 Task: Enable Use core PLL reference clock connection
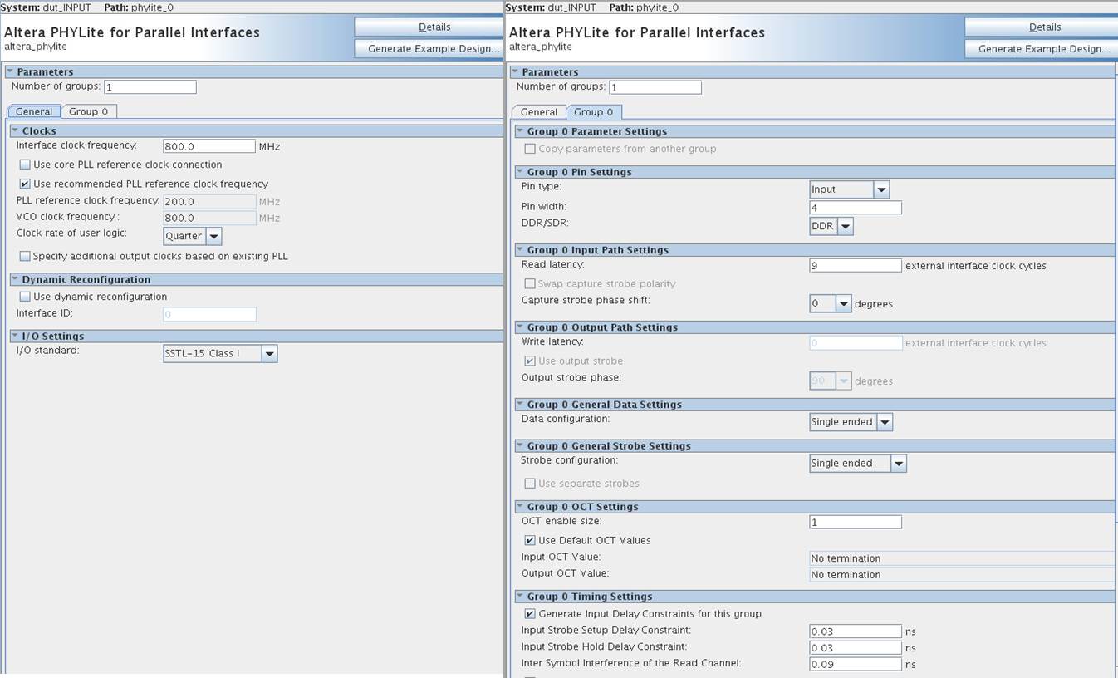point(25,165)
